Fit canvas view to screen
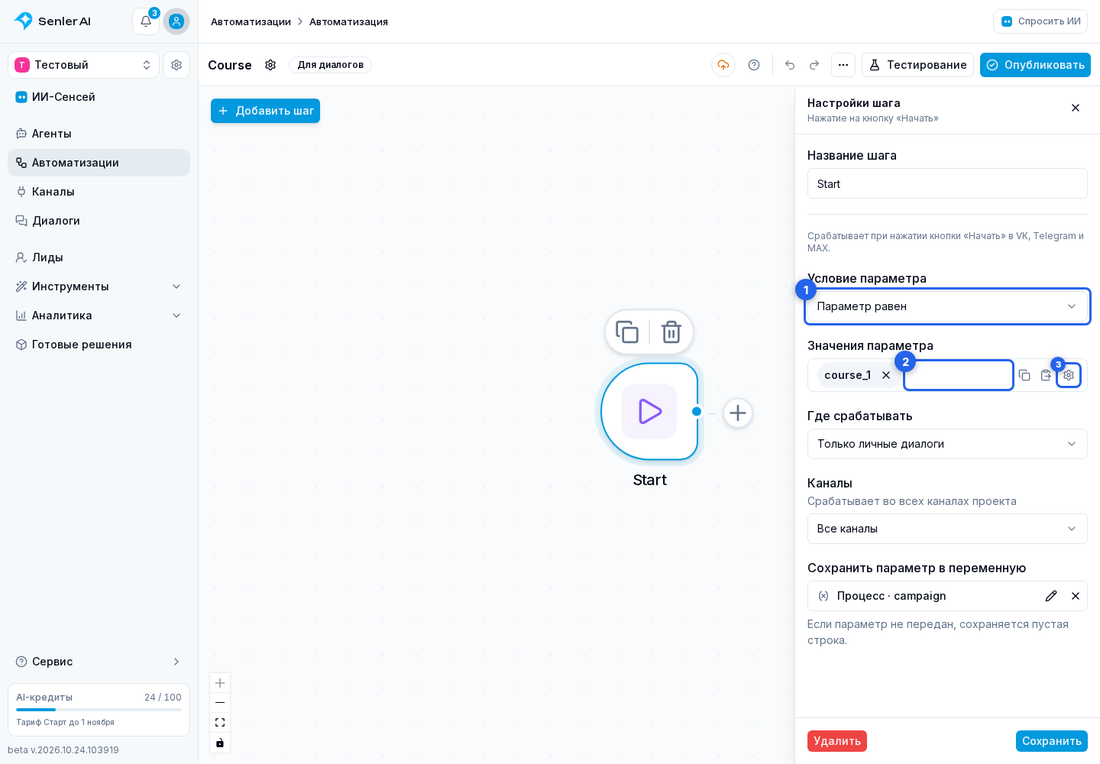Viewport: 1100px width, 764px height. point(220,723)
